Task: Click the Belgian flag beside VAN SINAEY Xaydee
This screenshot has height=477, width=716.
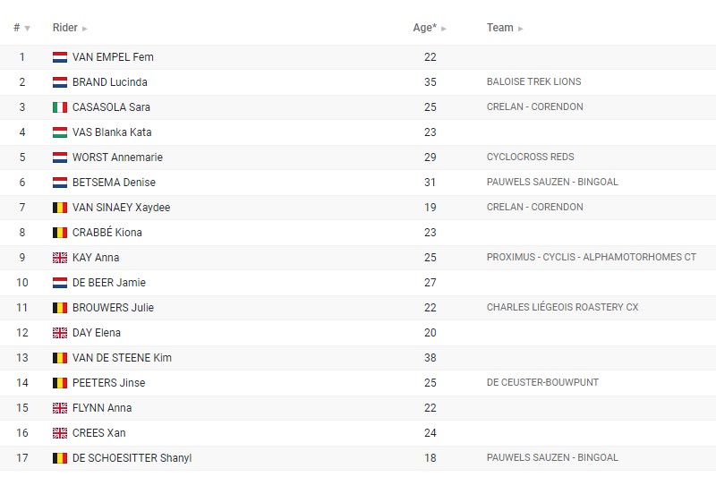Action: (60, 208)
